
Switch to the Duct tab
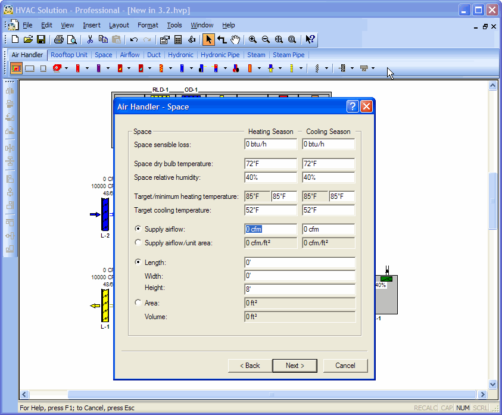point(154,55)
